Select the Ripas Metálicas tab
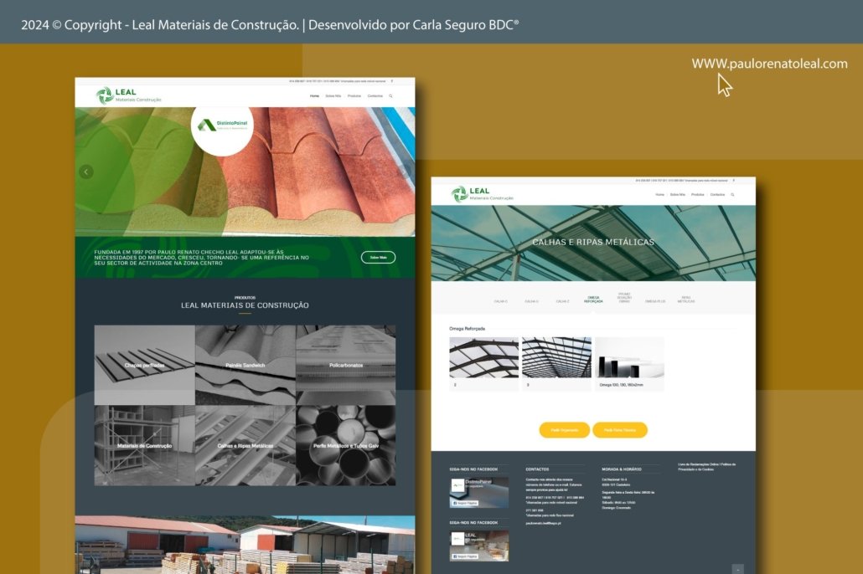863x574 pixels. [685, 299]
